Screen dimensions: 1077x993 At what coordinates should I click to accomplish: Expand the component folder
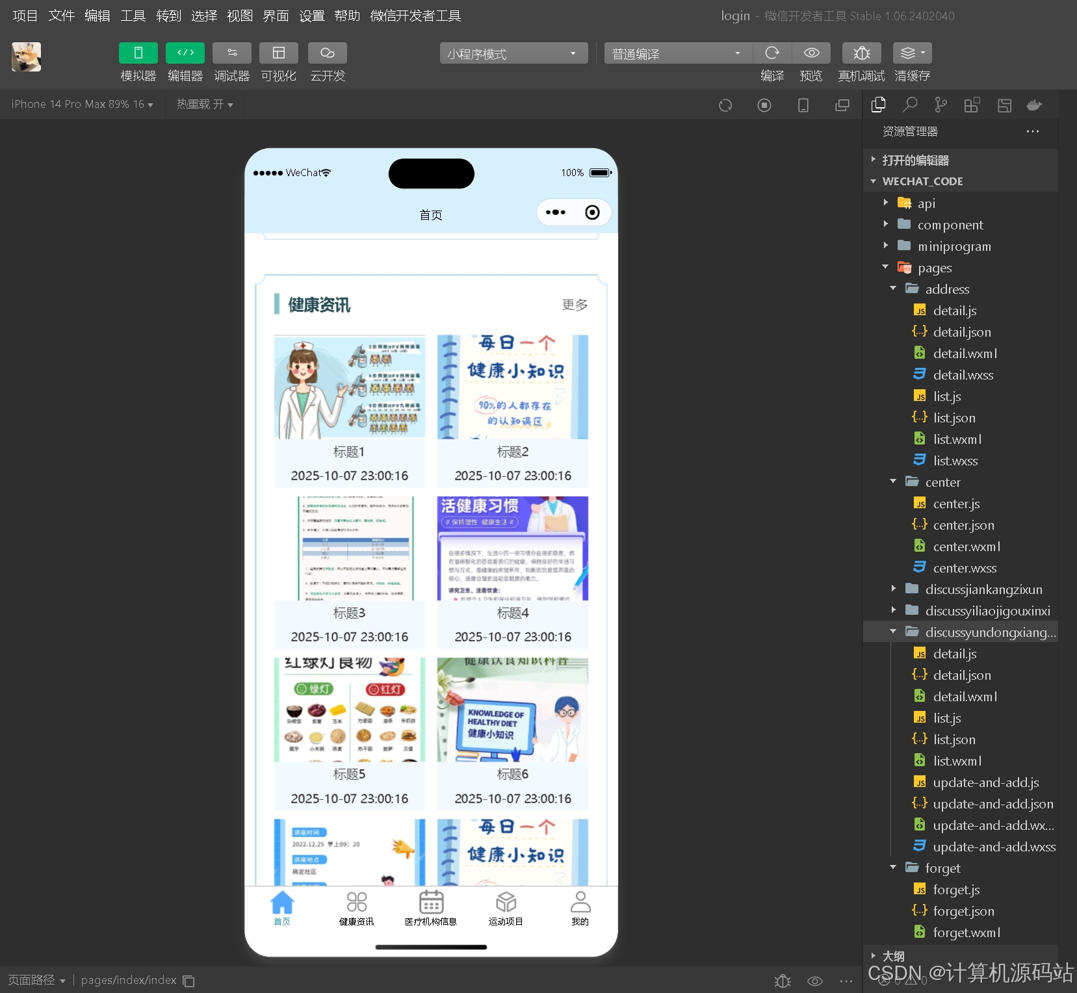tap(961, 224)
